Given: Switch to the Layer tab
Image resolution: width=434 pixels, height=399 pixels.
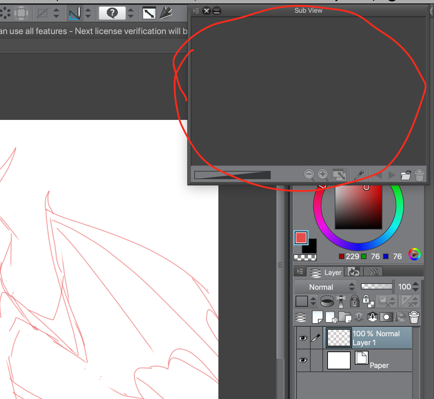Looking at the screenshot, I should pos(325,272).
